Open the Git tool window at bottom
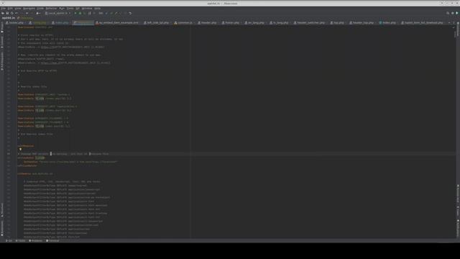 9,241
